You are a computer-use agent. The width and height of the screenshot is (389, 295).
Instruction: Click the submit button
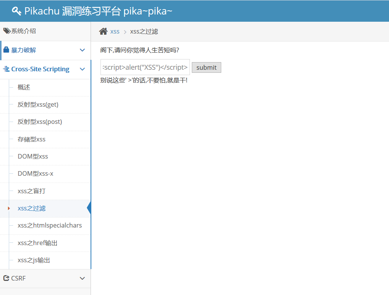(206, 67)
